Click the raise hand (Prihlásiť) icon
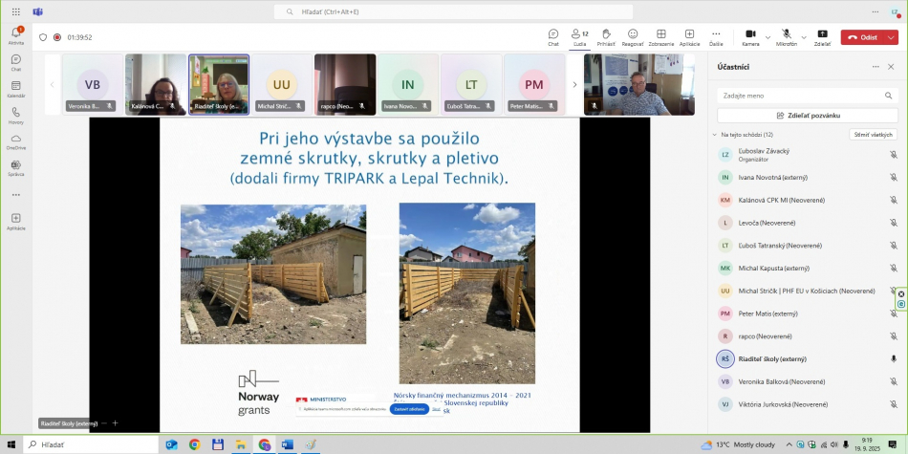Image resolution: width=908 pixels, height=454 pixels. (x=606, y=36)
